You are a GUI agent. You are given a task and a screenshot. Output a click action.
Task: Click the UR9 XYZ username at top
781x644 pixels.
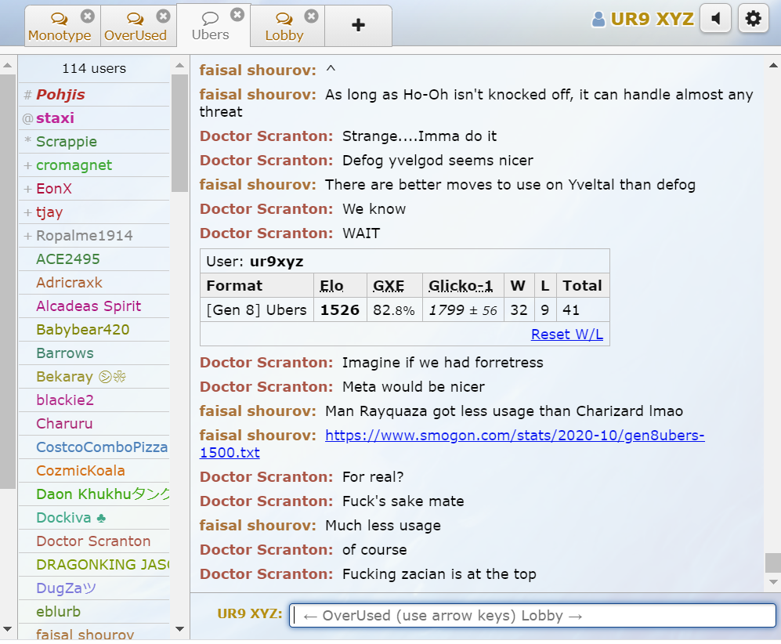pos(643,19)
